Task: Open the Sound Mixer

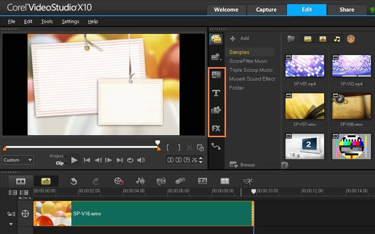Action: click(141, 181)
